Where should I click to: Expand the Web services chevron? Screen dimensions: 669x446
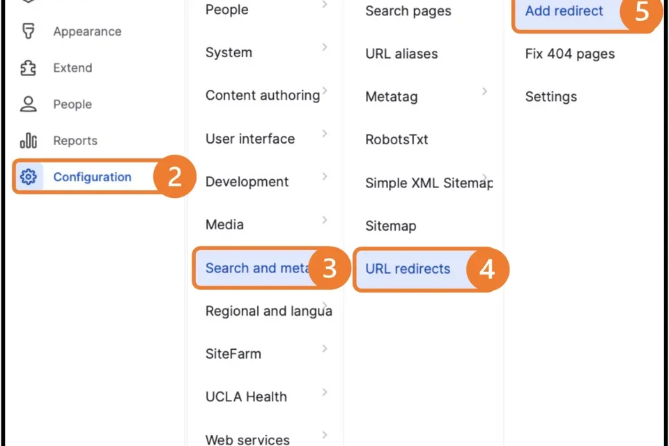(x=324, y=435)
